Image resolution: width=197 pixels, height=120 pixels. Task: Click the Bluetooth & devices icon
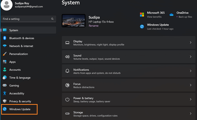coord(5,38)
